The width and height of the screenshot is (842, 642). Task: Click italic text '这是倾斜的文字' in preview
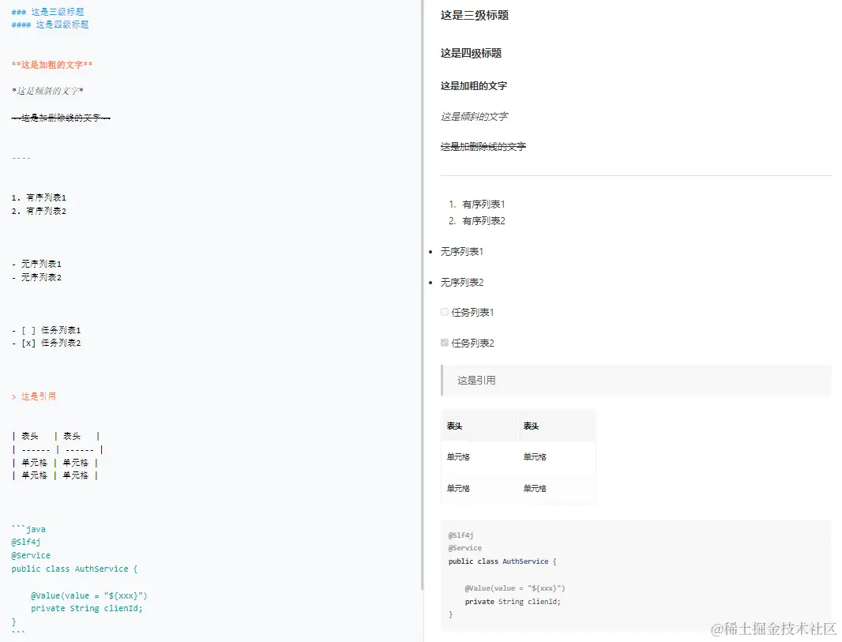pyautogui.click(x=474, y=117)
